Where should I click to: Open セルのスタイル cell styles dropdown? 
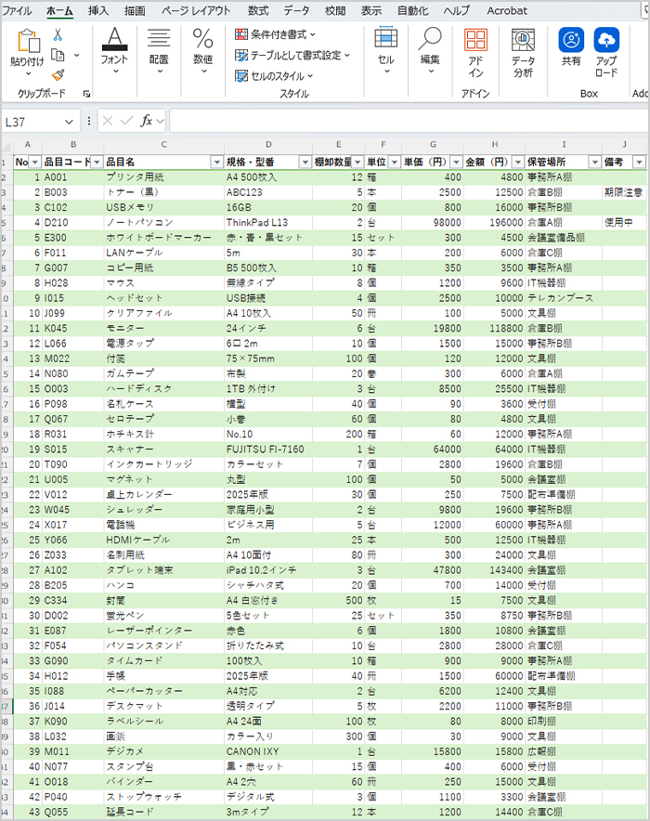click(x=274, y=76)
